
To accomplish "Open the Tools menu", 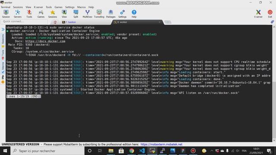I will click(x=49, y=7).
